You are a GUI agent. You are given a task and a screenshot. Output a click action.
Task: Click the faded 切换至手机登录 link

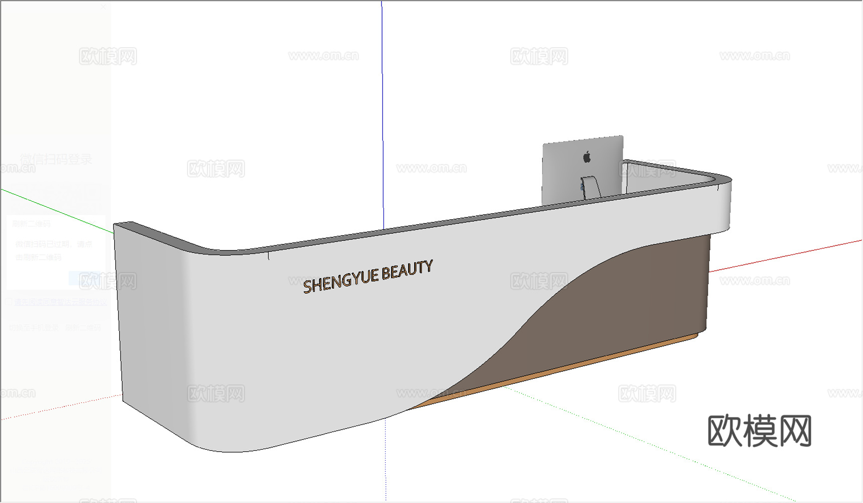(33, 327)
